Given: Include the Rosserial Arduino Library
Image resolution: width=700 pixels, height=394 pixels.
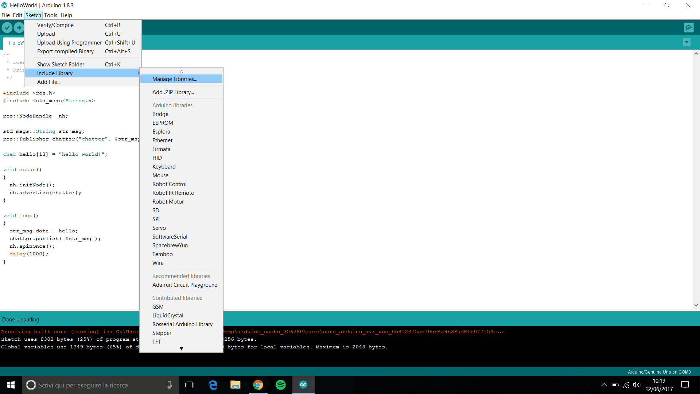Looking at the screenshot, I should tap(182, 324).
